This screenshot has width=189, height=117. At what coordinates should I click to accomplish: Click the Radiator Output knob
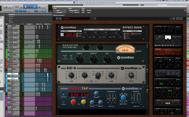tap(94, 59)
